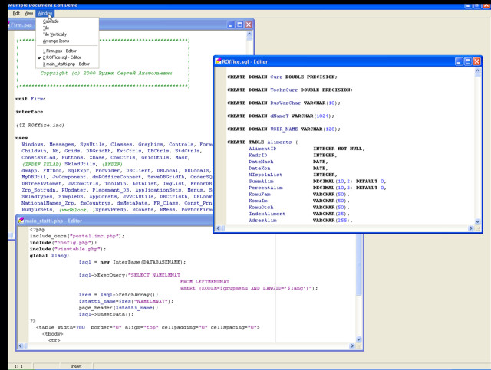Maximize the ROffice.sql editor window
The height and width of the screenshot is (370, 491).
coord(468,61)
